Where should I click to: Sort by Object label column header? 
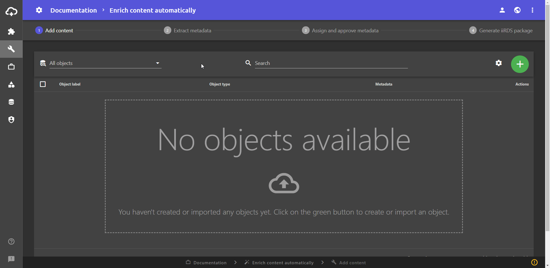pos(70,84)
